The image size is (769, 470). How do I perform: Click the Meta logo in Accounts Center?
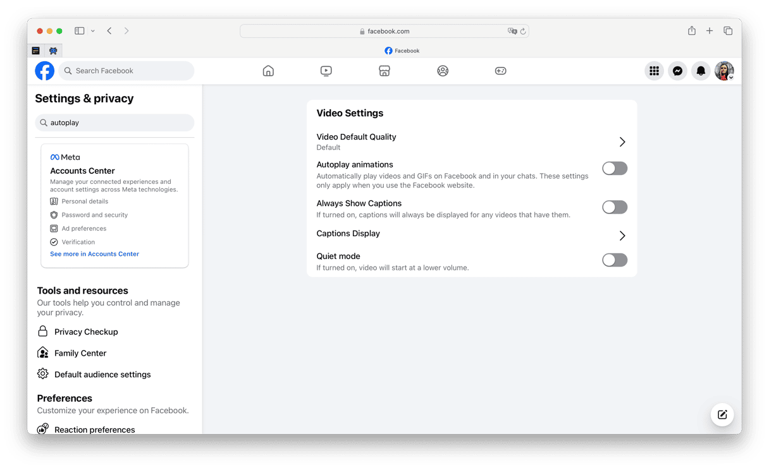[65, 157]
